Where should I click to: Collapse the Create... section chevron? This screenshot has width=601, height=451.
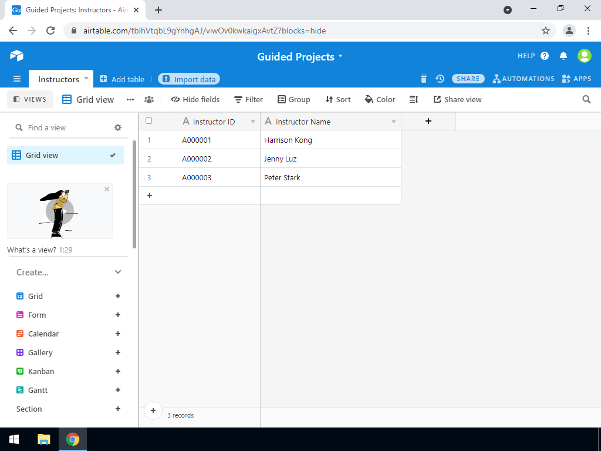[x=118, y=272]
